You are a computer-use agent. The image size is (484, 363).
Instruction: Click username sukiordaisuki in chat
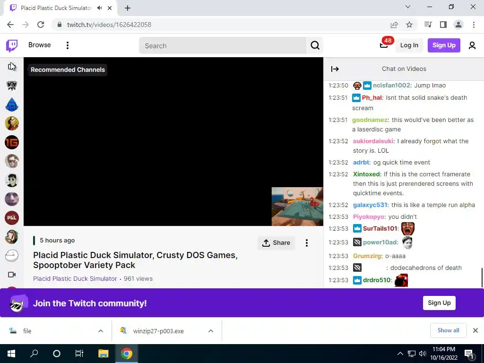click(x=373, y=141)
